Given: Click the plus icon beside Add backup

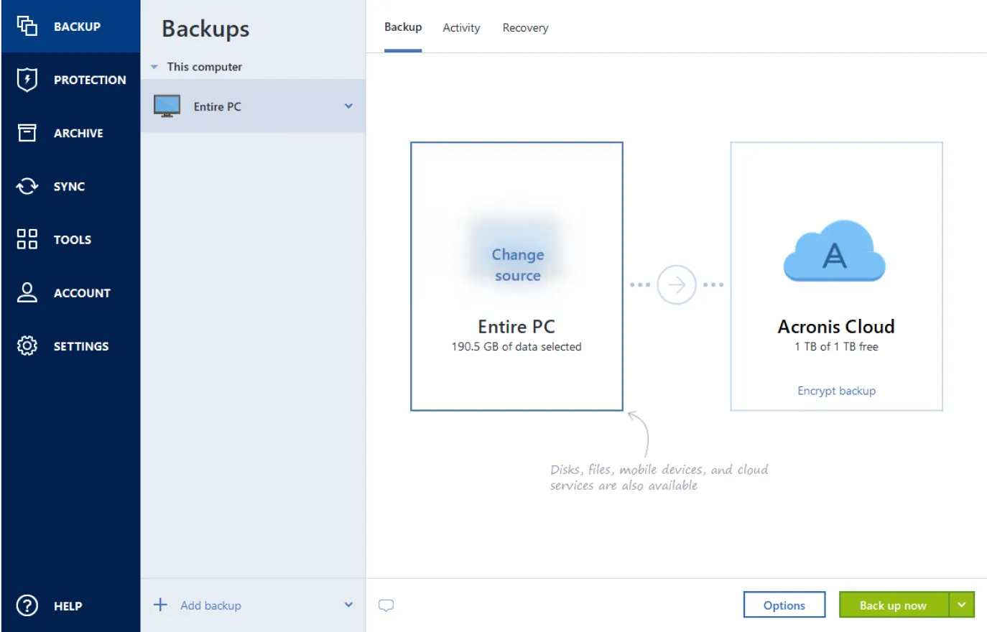Looking at the screenshot, I should click(160, 605).
